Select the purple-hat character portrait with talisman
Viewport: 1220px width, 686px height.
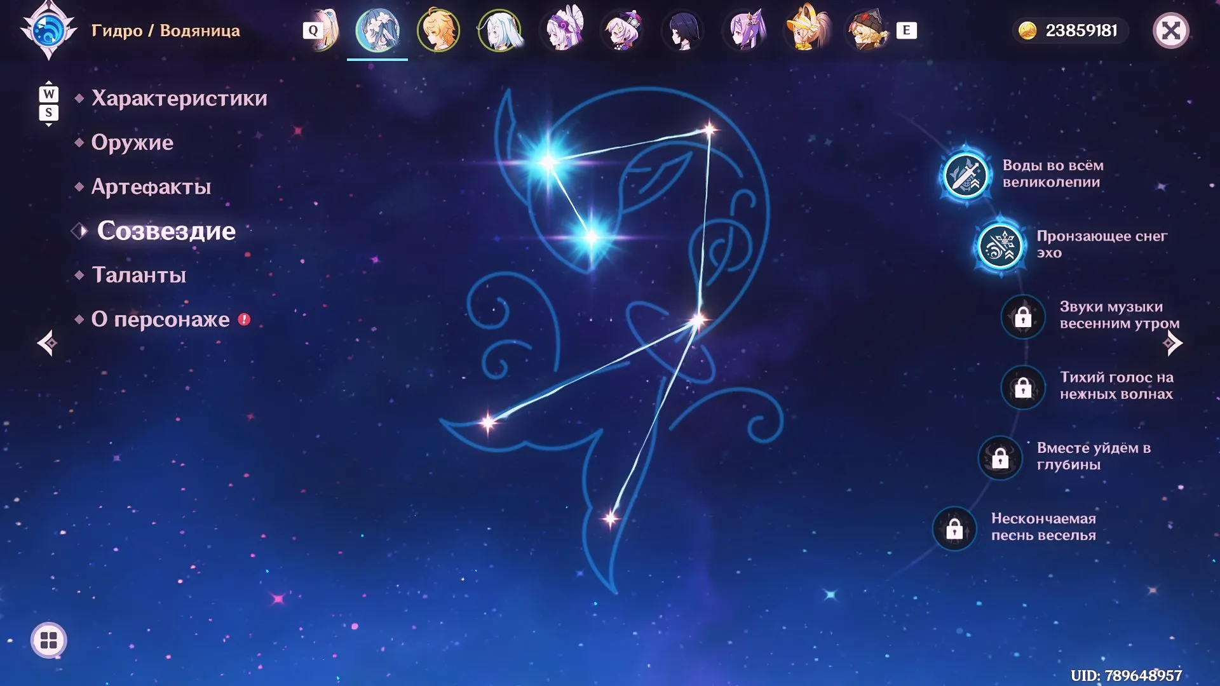(622, 30)
